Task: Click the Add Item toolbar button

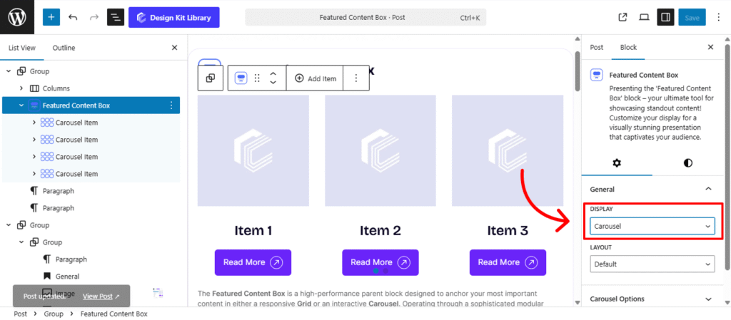Action: coord(315,78)
